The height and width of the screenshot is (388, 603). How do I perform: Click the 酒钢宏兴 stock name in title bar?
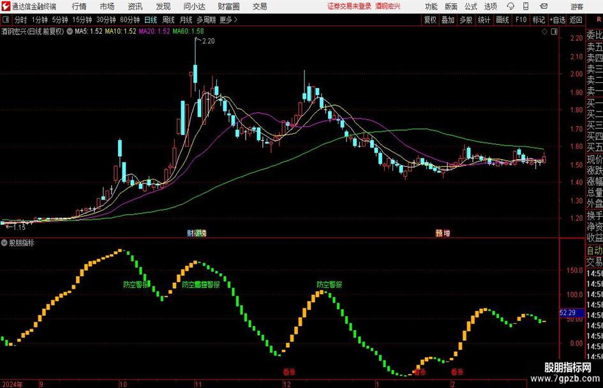tap(388, 6)
